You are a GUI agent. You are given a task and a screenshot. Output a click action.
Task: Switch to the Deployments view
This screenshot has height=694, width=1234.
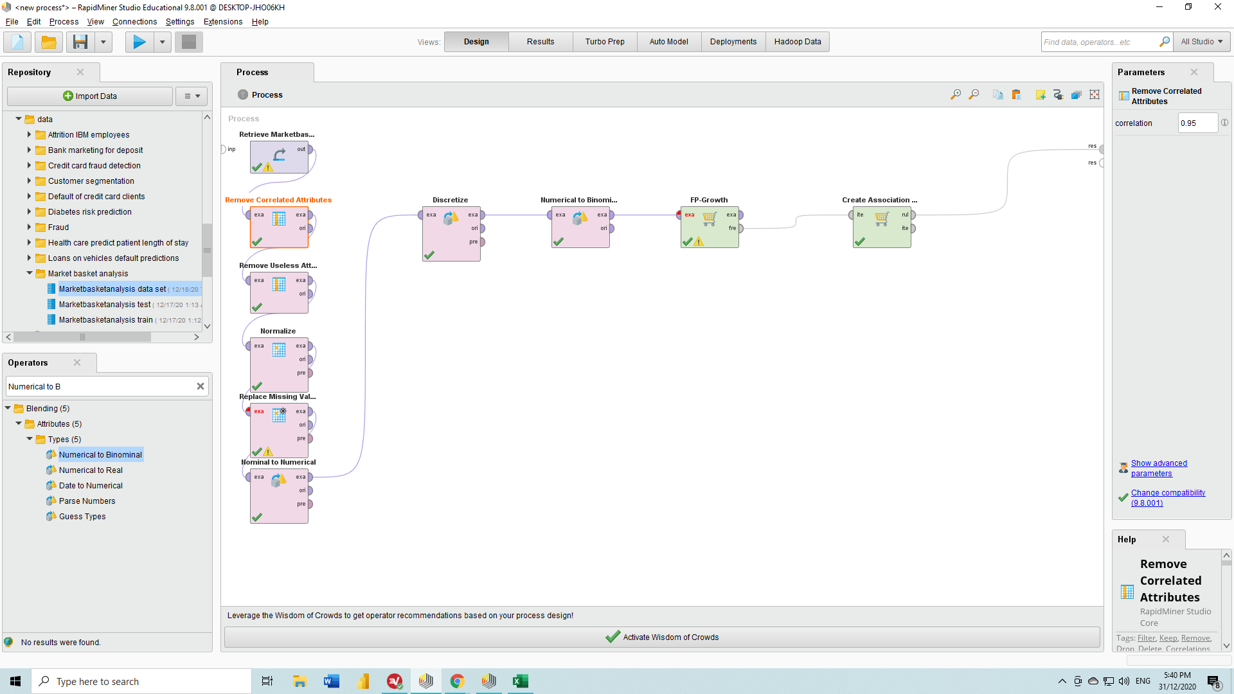tap(733, 42)
